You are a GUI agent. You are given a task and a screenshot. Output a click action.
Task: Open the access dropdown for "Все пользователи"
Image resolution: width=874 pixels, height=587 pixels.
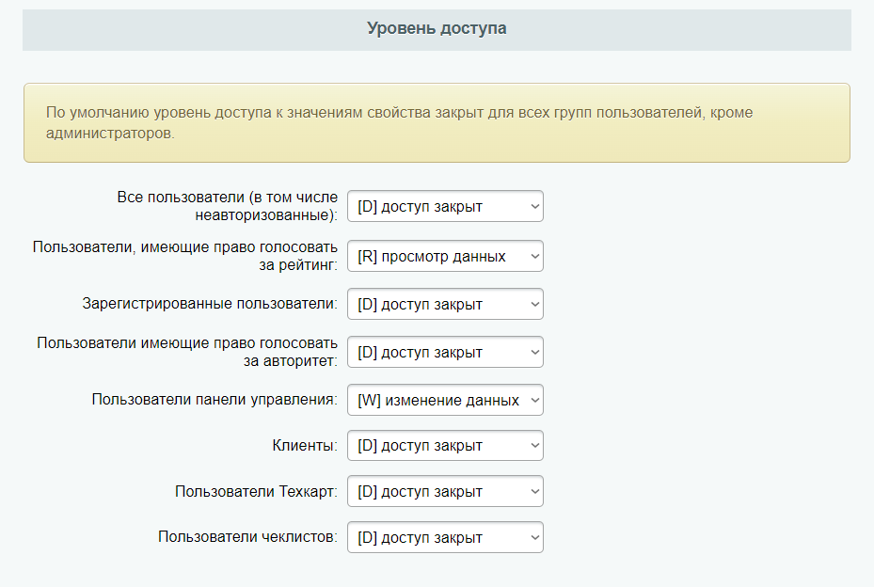click(444, 206)
